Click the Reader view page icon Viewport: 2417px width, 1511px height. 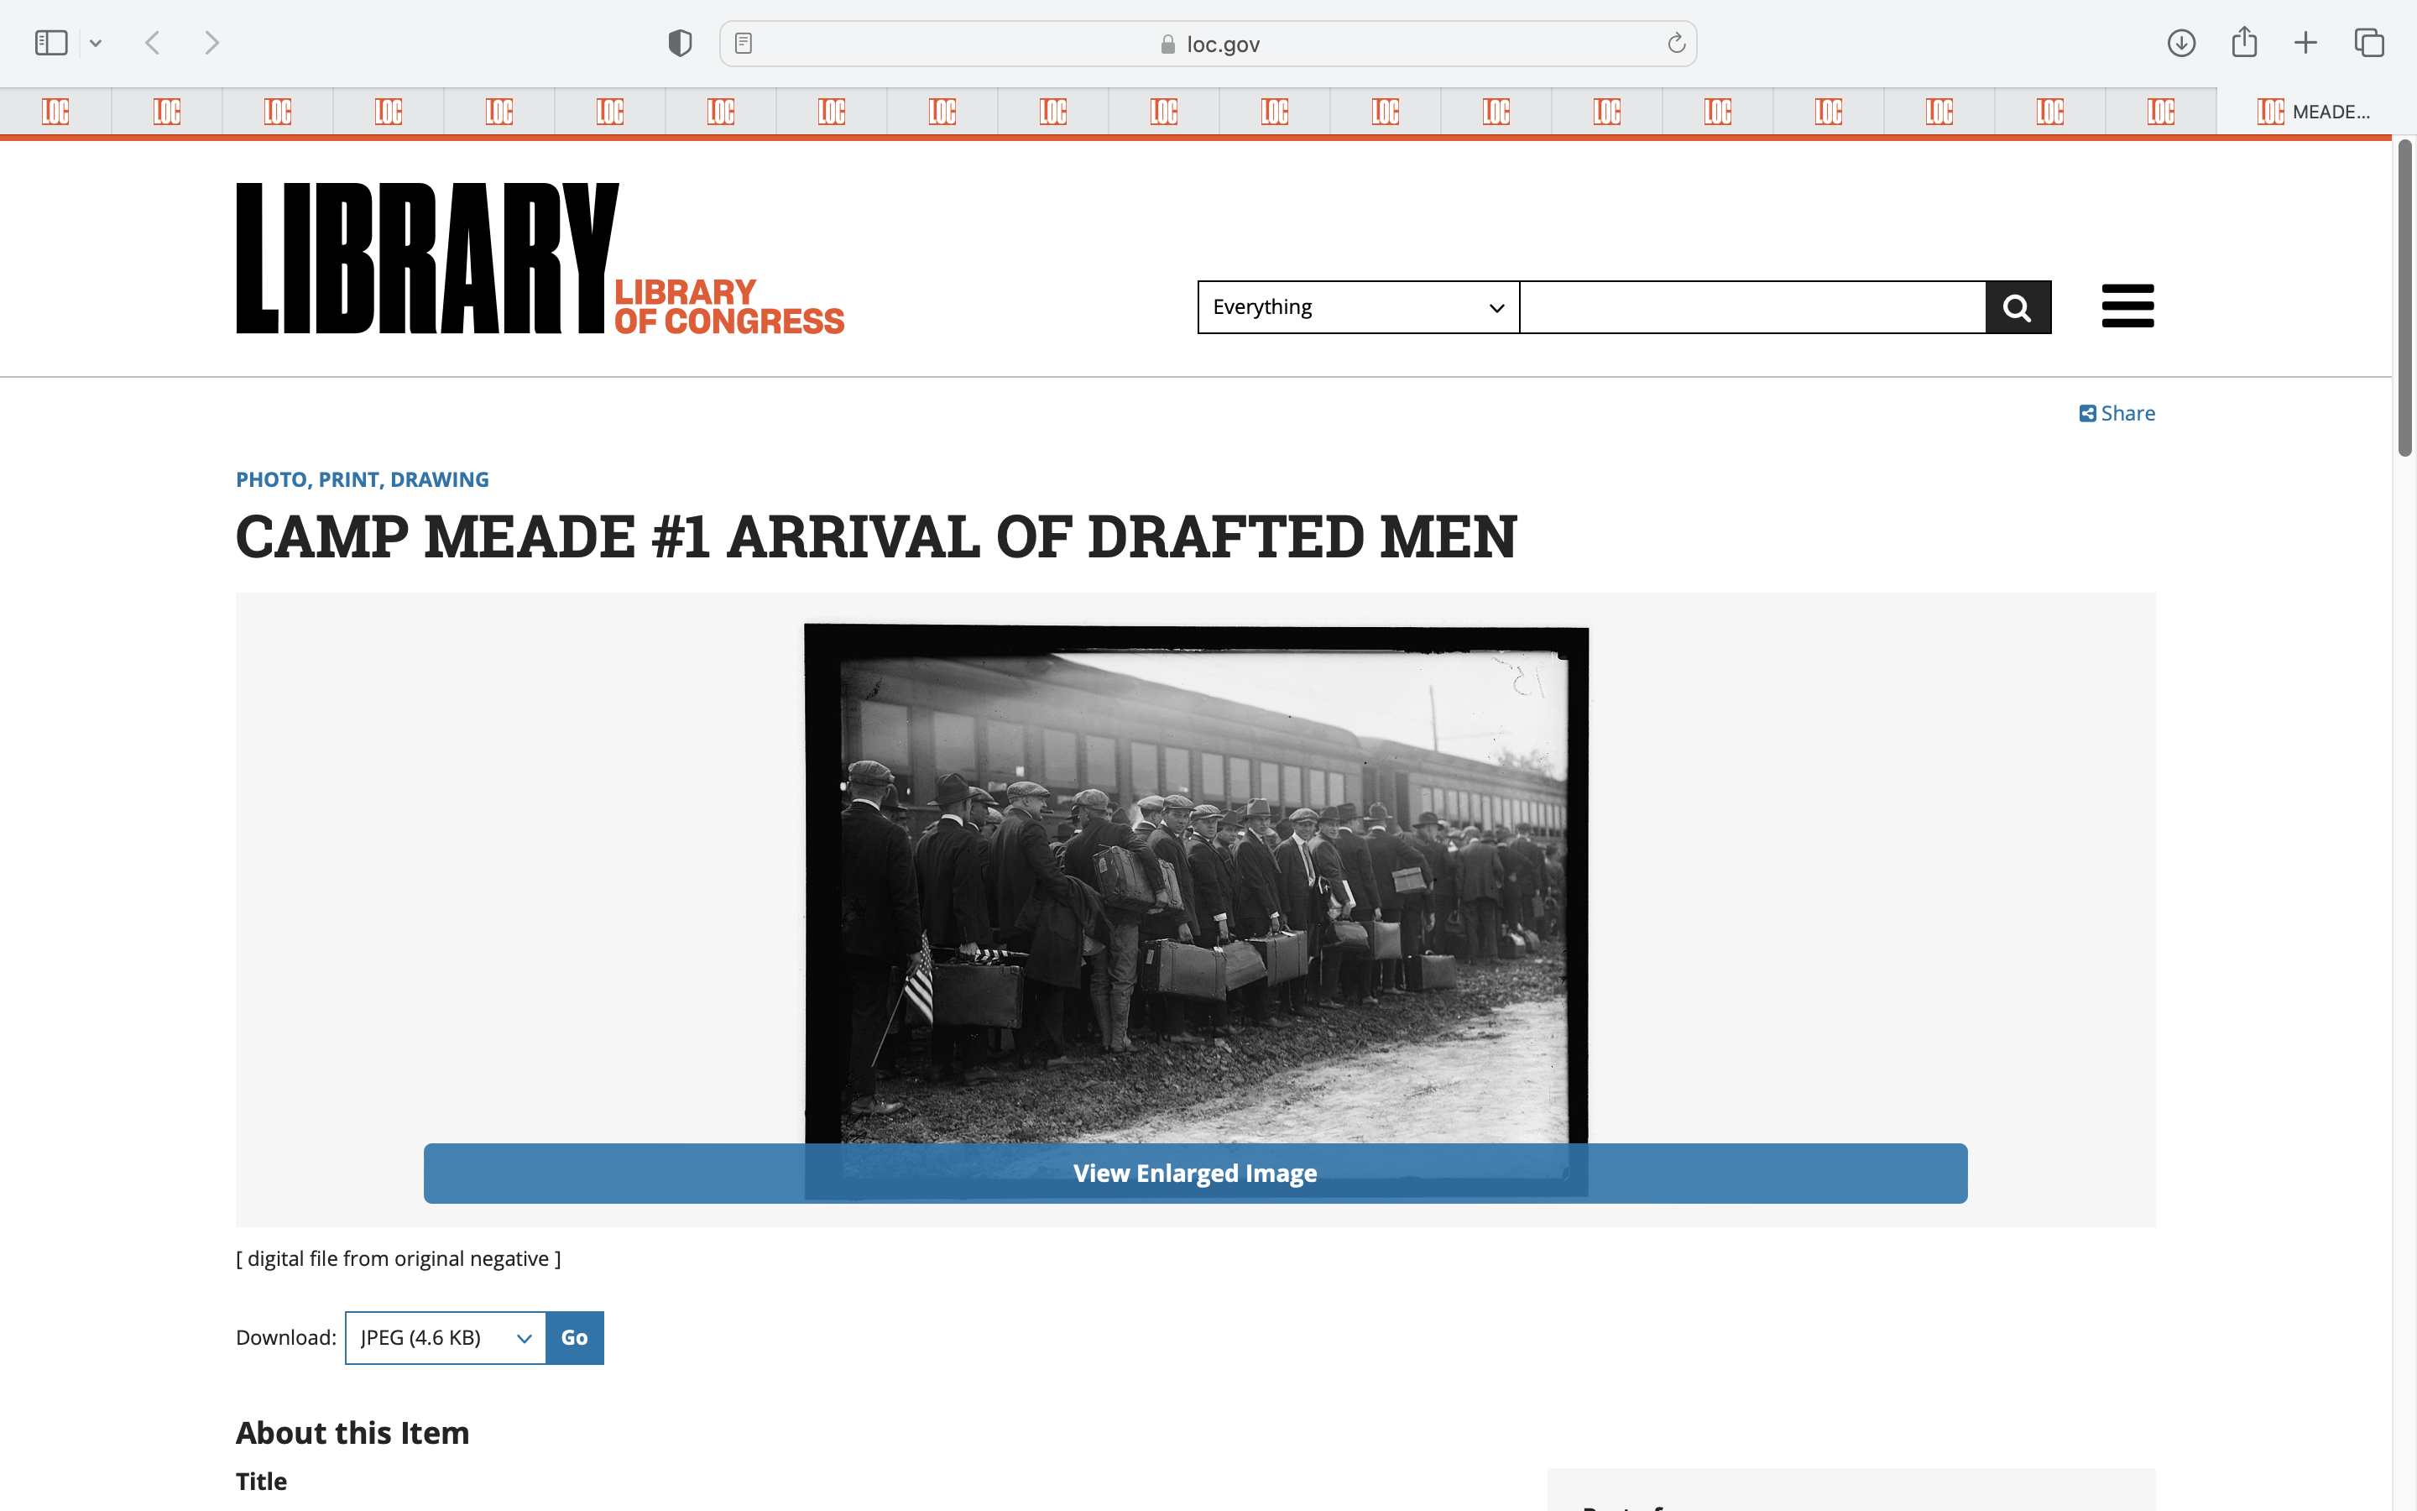point(743,43)
